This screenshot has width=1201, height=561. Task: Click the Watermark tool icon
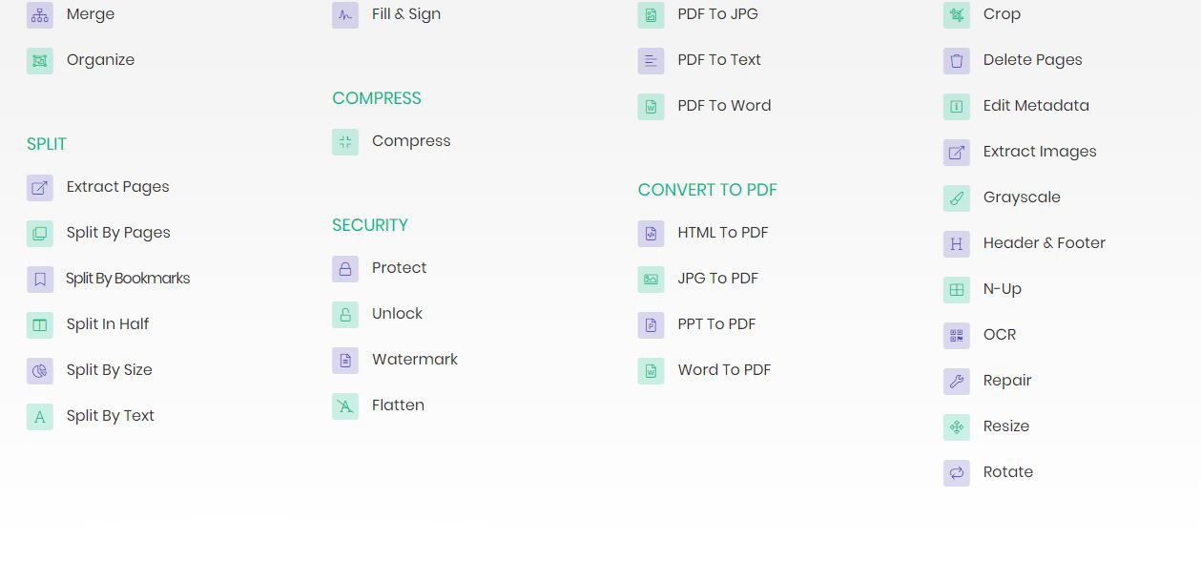pos(345,361)
